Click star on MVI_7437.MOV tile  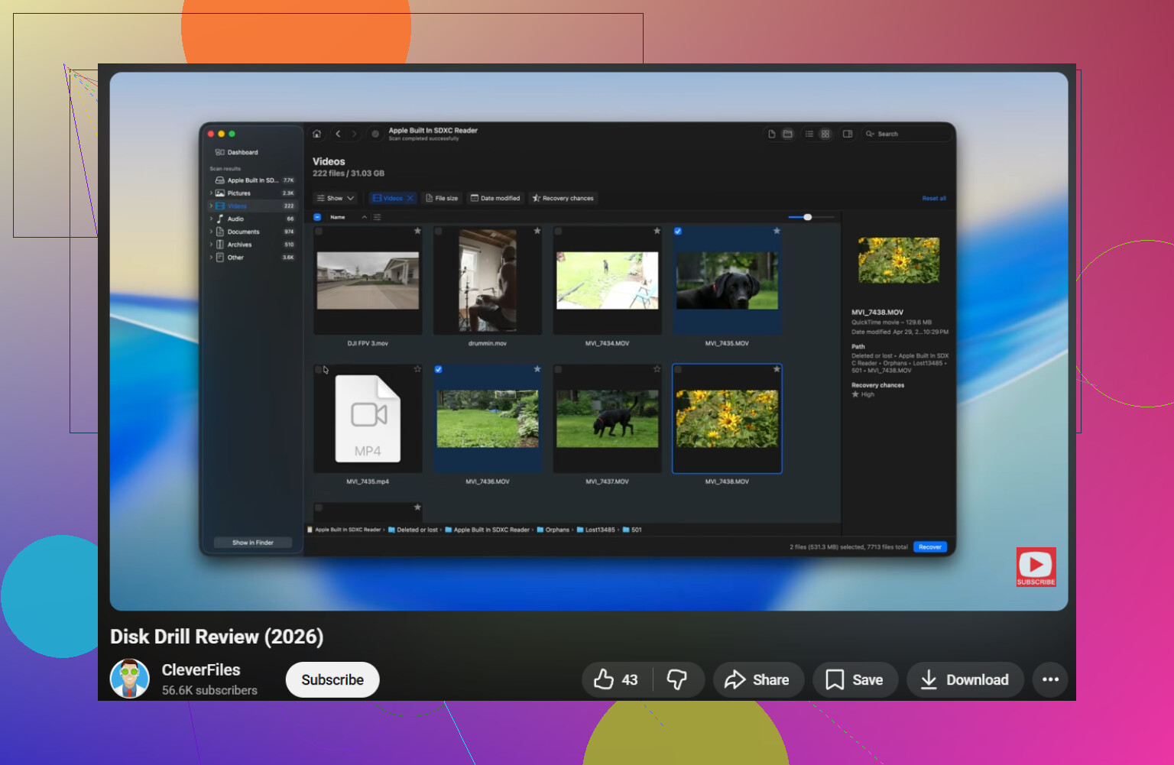coord(657,369)
